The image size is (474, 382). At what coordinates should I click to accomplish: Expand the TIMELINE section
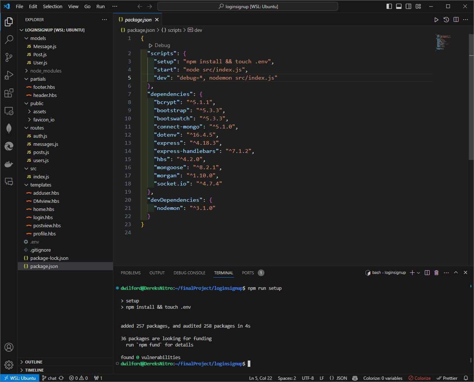point(34,370)
